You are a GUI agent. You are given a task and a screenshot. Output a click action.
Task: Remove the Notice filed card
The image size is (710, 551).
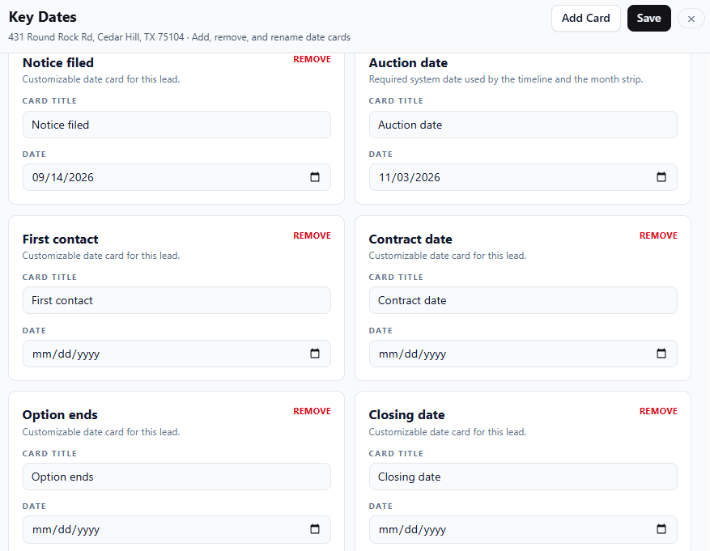click(x=312, y=59)
